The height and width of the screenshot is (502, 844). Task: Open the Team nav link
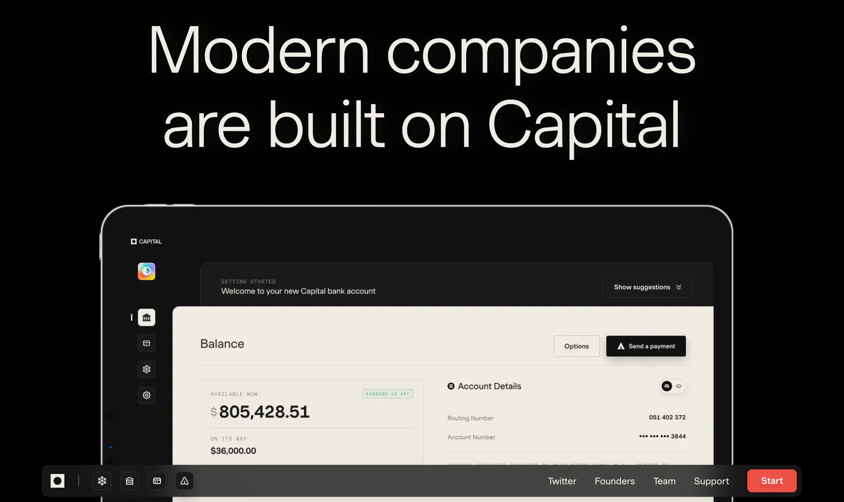(664, 481)
